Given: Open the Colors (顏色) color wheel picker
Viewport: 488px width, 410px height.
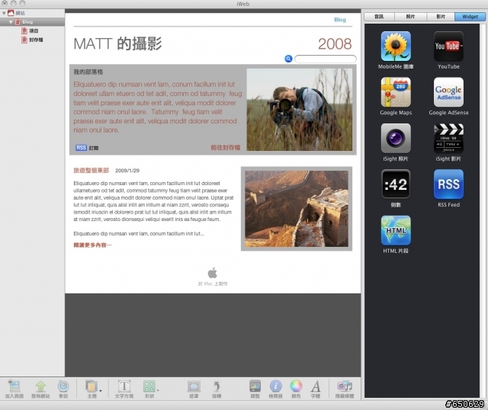Looking at the screenshot, I should pos(296,386).
